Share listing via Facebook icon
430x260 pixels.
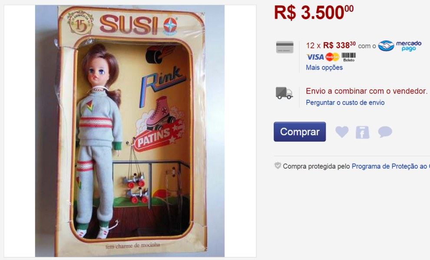click(363, 132)
